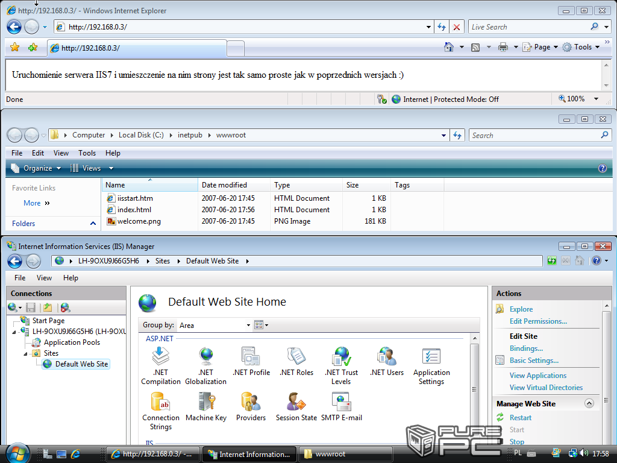617x463 pixels.
Task: Open the Explorer Views dropdown arrow
Action: pyautogui.click(x=111, y=169)
